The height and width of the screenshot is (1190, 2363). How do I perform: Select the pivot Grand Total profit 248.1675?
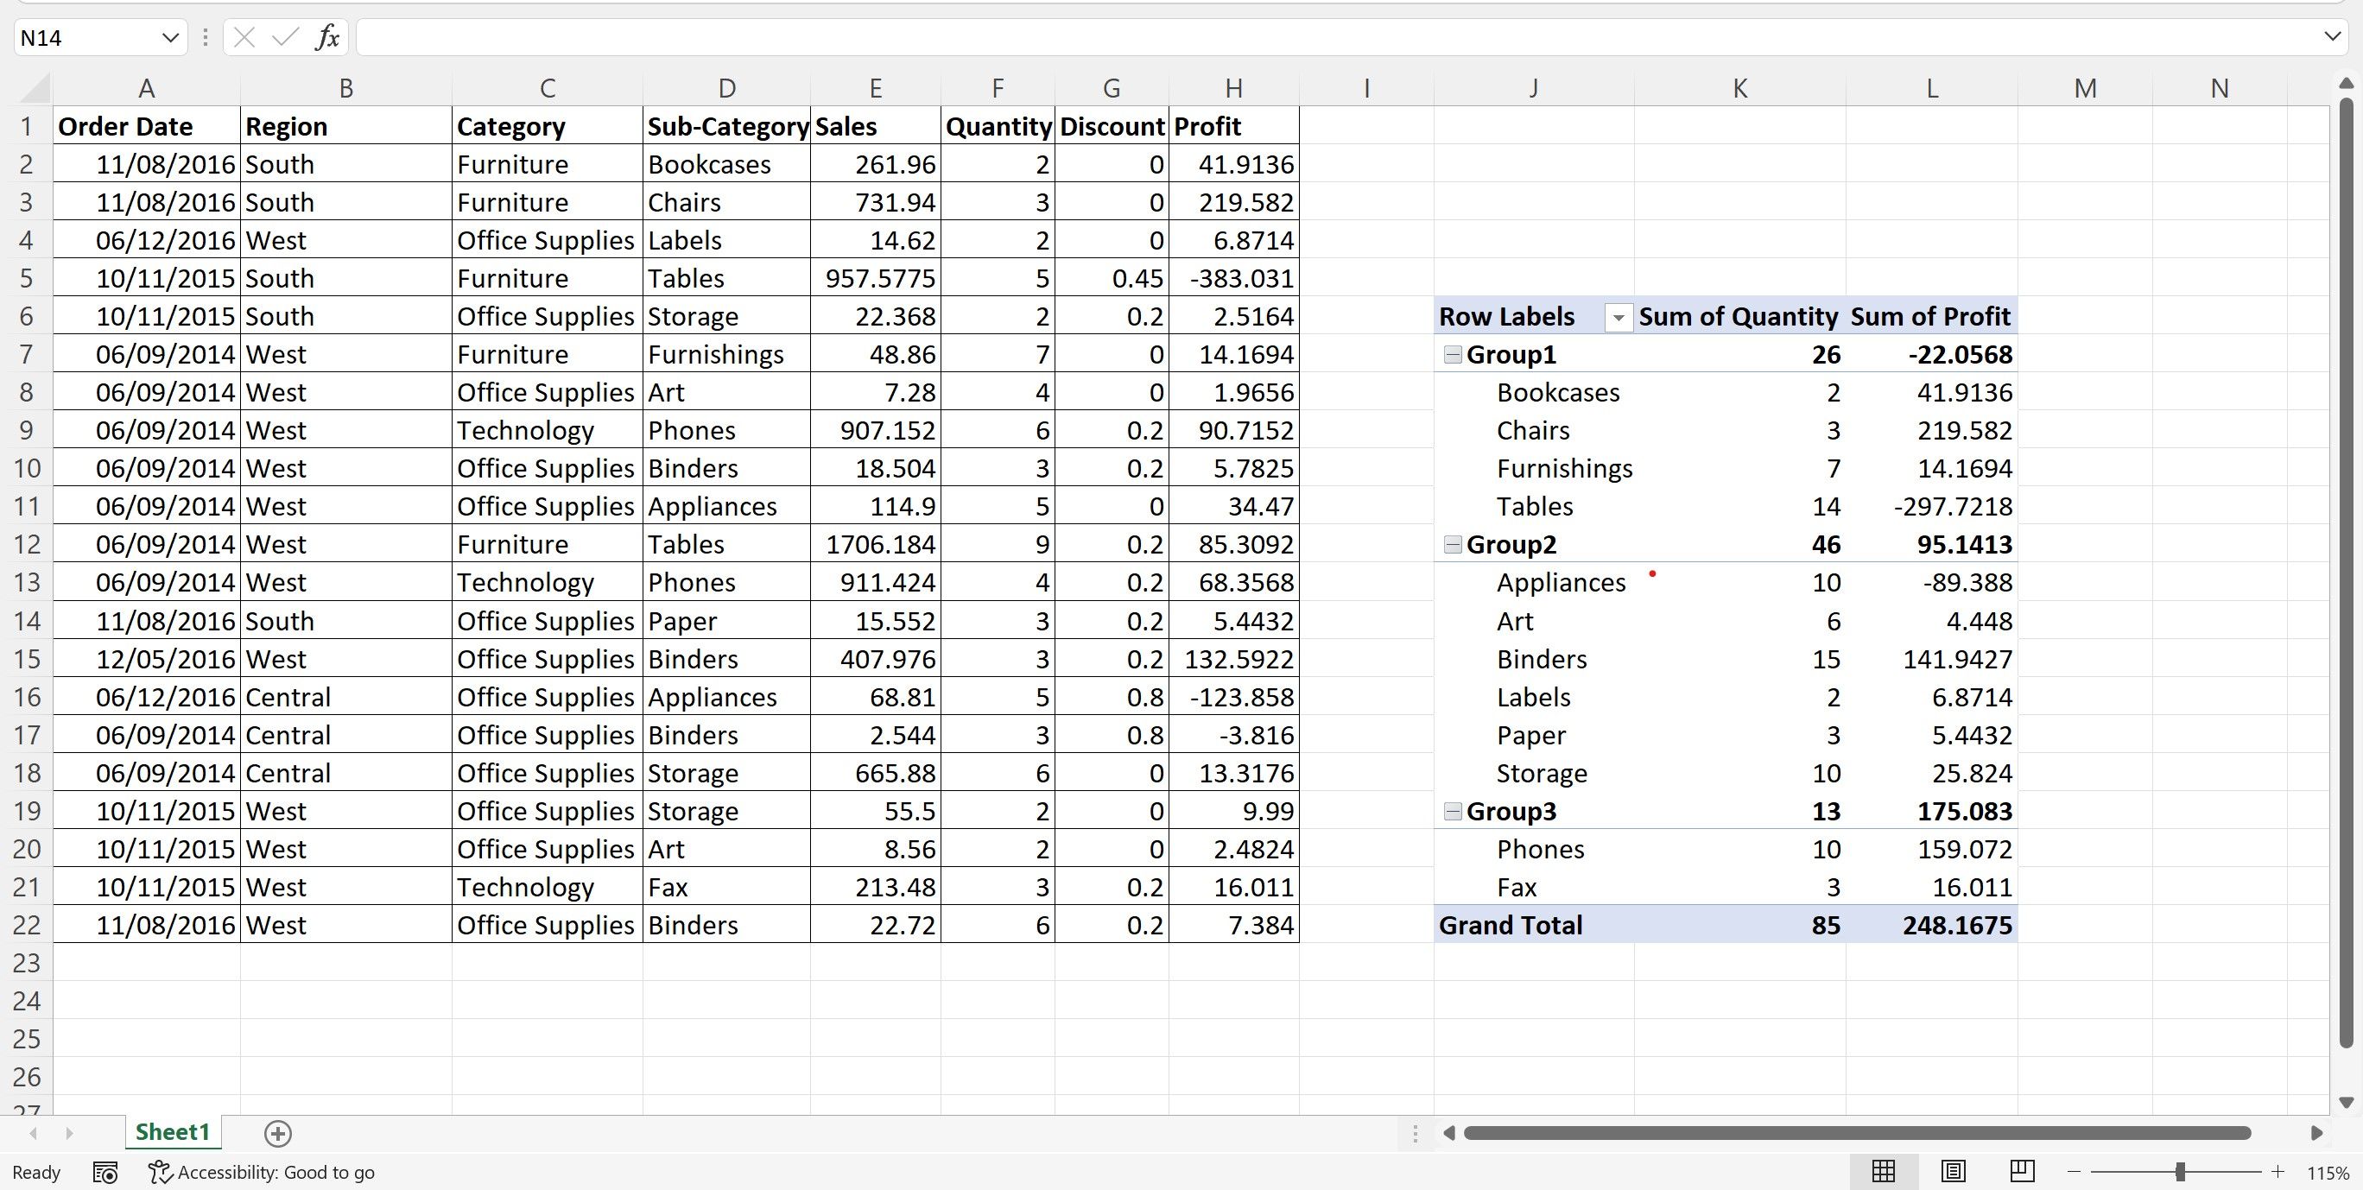1931,925
